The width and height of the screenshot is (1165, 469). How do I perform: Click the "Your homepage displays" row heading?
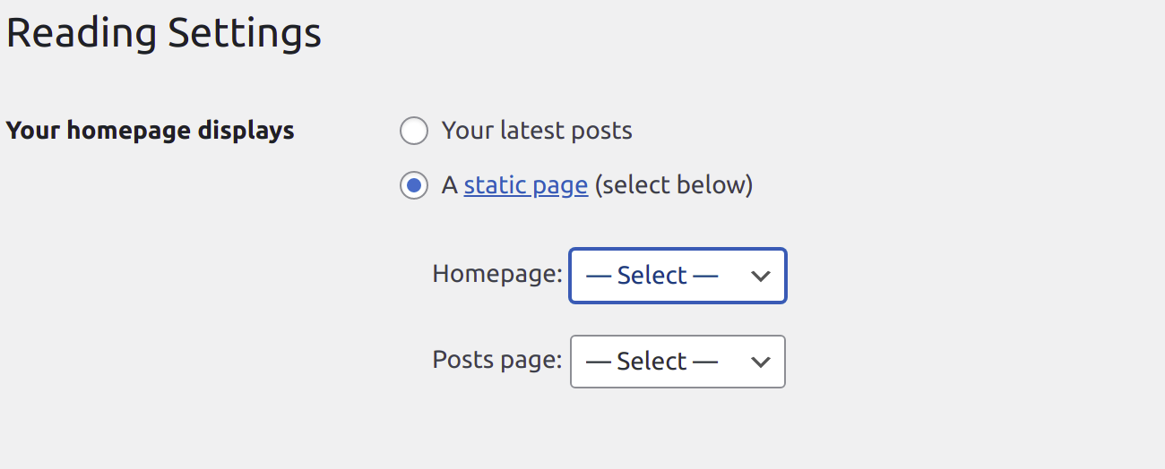pyautogui.click(x=151, y=131)
